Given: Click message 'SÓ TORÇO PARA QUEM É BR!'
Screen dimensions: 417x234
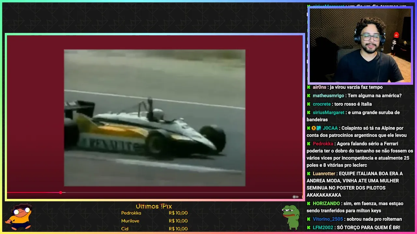Looking at the screenshot, I should point(369,227).
